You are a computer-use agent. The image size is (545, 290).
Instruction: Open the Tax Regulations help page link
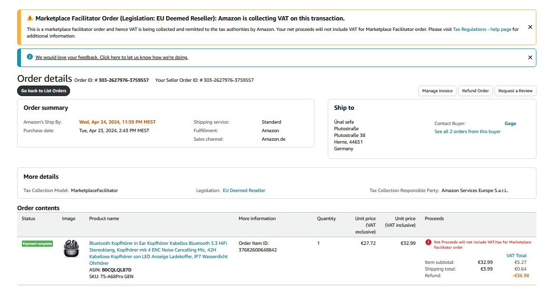coord(482,29)
